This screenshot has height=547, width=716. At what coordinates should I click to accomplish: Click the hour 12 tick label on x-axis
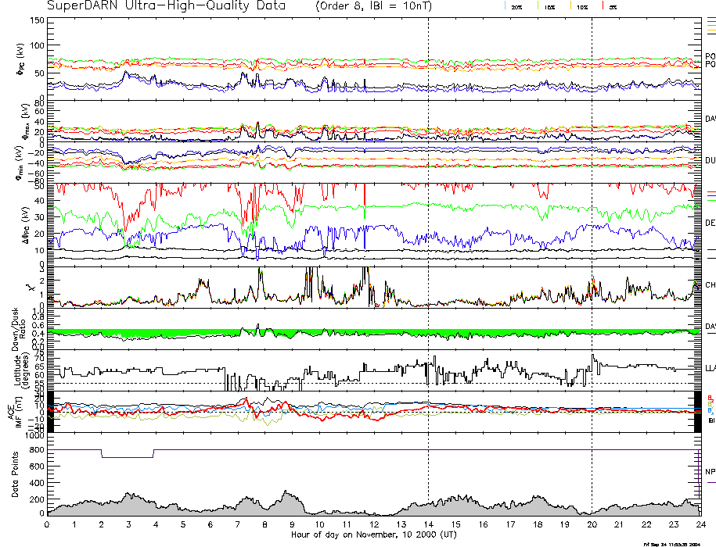click(x=373, y=526)
